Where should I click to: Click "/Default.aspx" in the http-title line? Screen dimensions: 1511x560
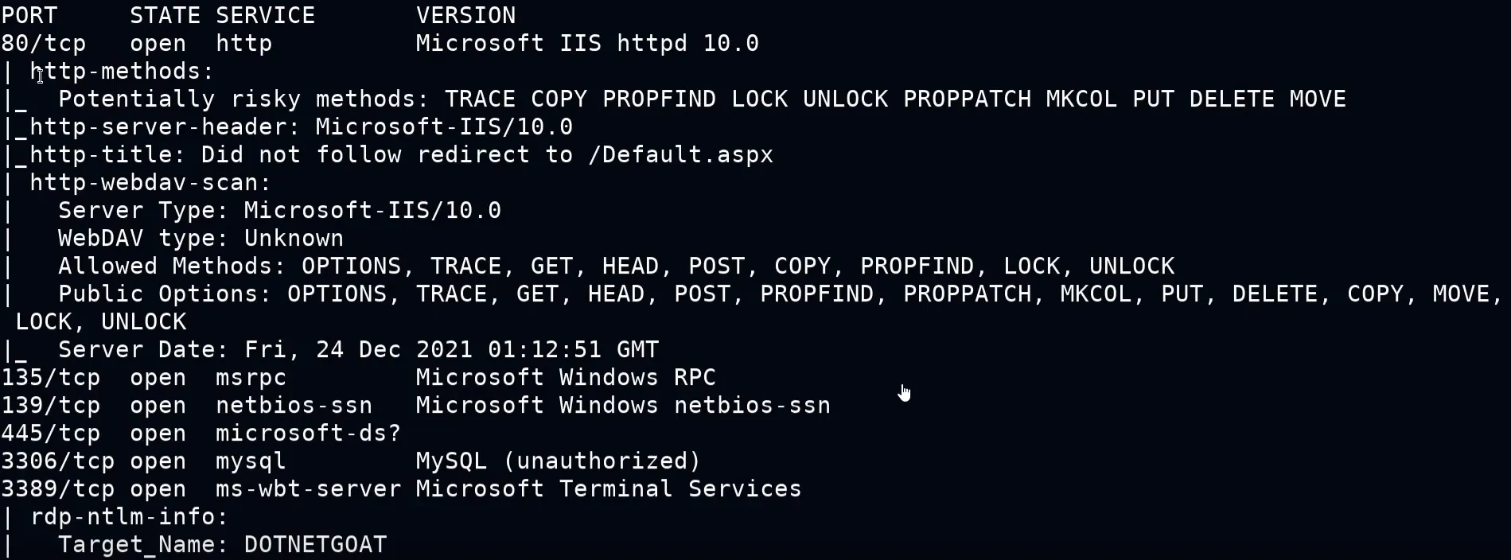pyautogui.click(x=680, y=155)
